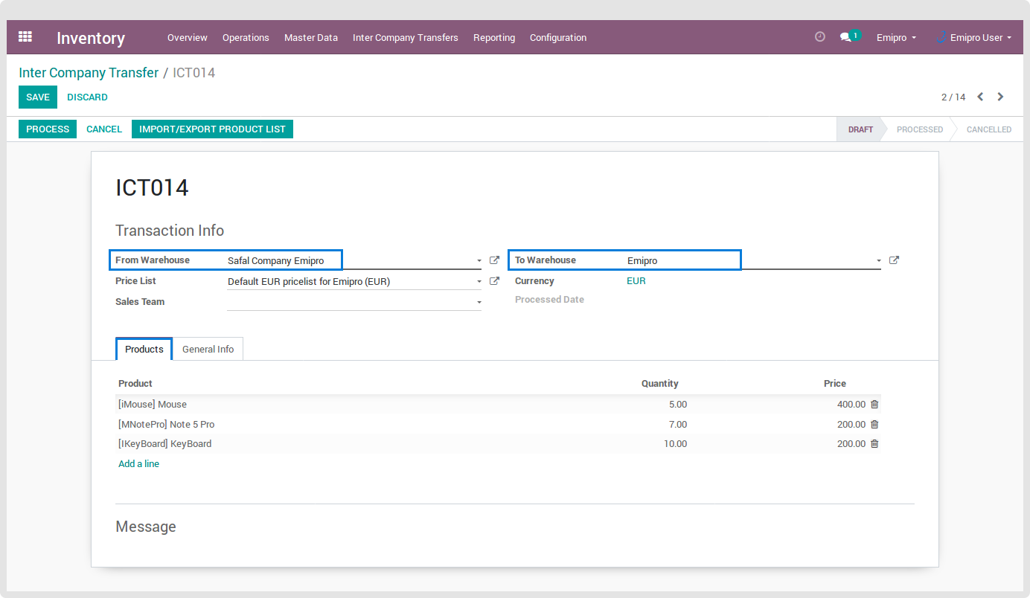
Task: Open the apps grid menu icon
Action: point(25,36)
